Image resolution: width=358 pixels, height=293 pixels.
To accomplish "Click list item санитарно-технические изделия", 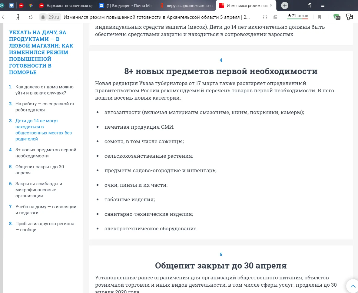I will [149, 214].
